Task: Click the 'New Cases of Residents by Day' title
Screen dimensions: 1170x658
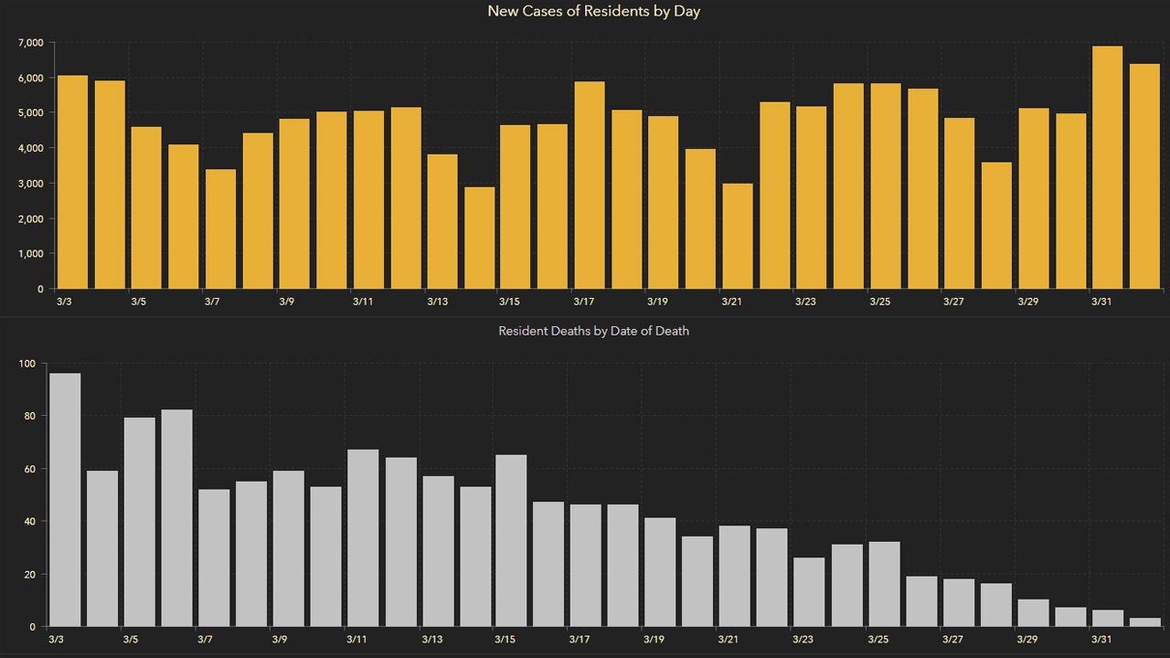Action: pyautogui.click(x=593, y=12)
